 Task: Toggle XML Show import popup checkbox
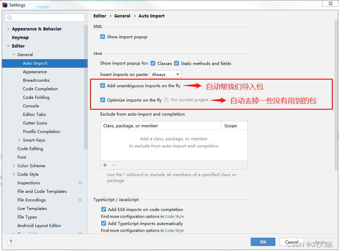[x=103, y=37]
